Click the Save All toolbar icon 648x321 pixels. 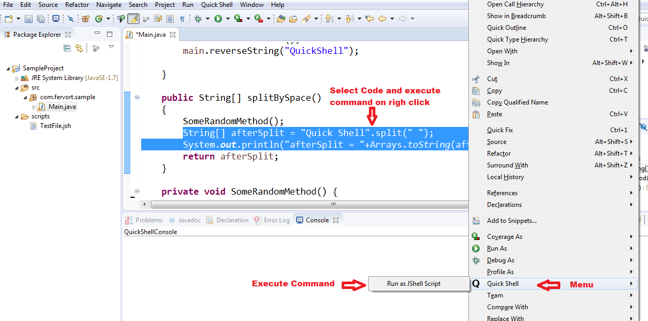click(41, 19)
